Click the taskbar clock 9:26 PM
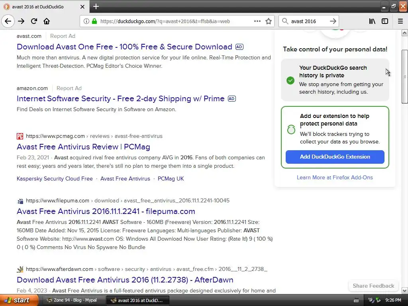 pos(393,300)
